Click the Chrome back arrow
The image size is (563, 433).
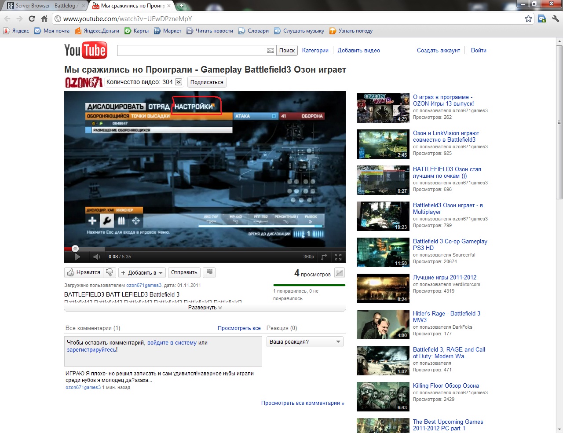[x=7, y=18]
